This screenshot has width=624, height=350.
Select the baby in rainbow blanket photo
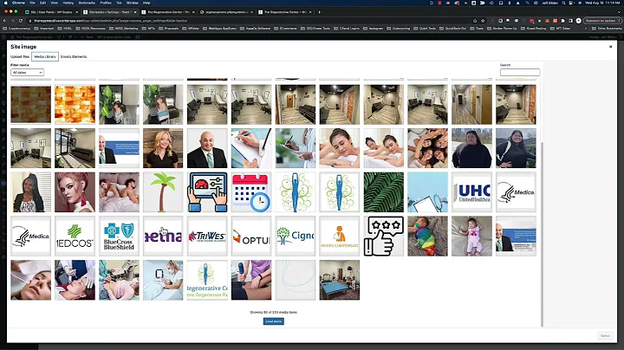(427, 237)
